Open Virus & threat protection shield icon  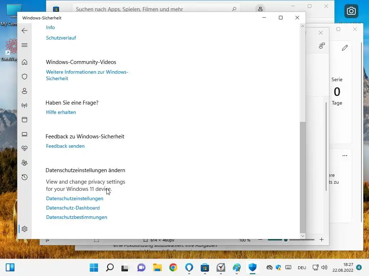25,77
